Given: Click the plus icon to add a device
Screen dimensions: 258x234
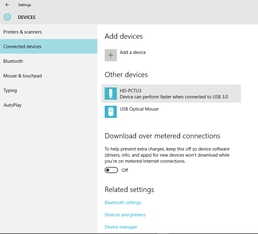Looking at the screenshot, I should 111,55.
